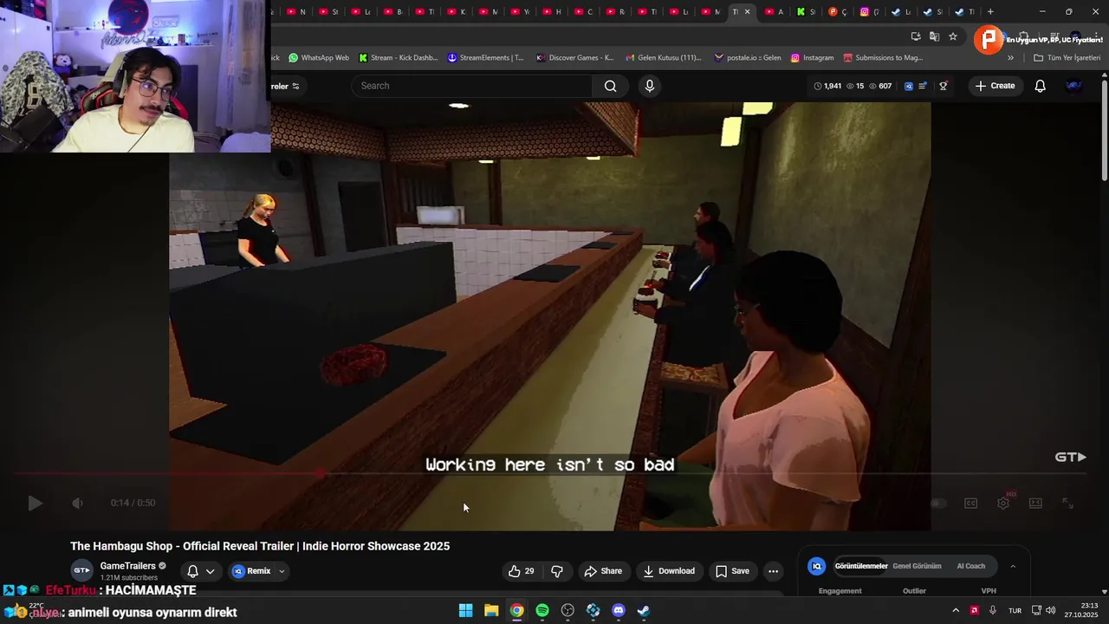Open the more actions ellipsis menu

[x=774, y=571]
